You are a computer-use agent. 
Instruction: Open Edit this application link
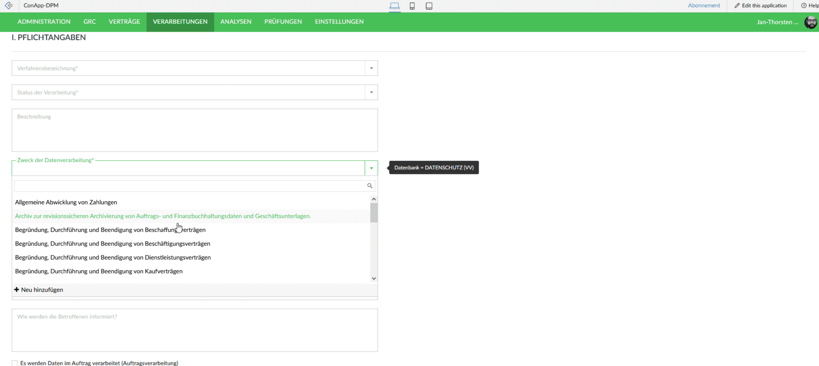tap(761, 6)
